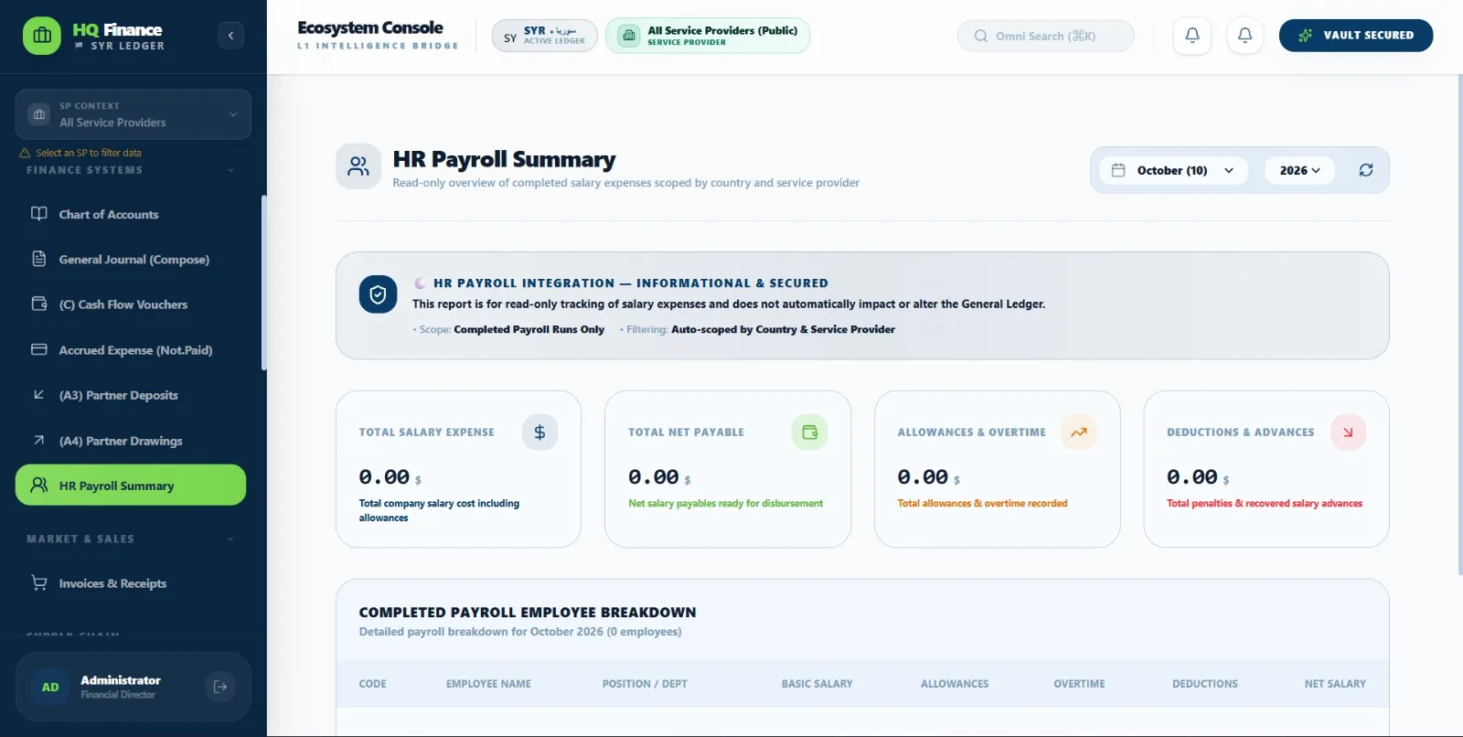
Task: Click the people icon next to the HR Payroll Summary title
Action: point(358,166)
